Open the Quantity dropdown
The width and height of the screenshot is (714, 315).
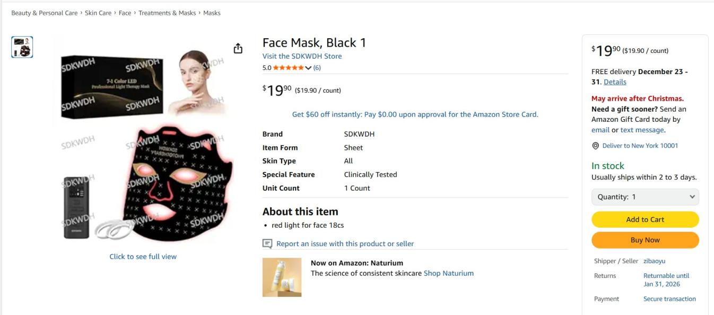coord(645,197)
